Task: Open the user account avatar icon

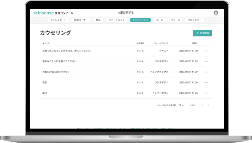Action: click(x=216, y=13)
